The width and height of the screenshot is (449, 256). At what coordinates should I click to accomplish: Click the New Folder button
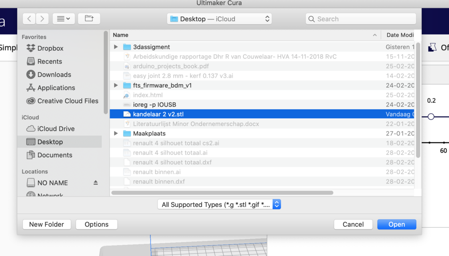[x=47, y=224]
